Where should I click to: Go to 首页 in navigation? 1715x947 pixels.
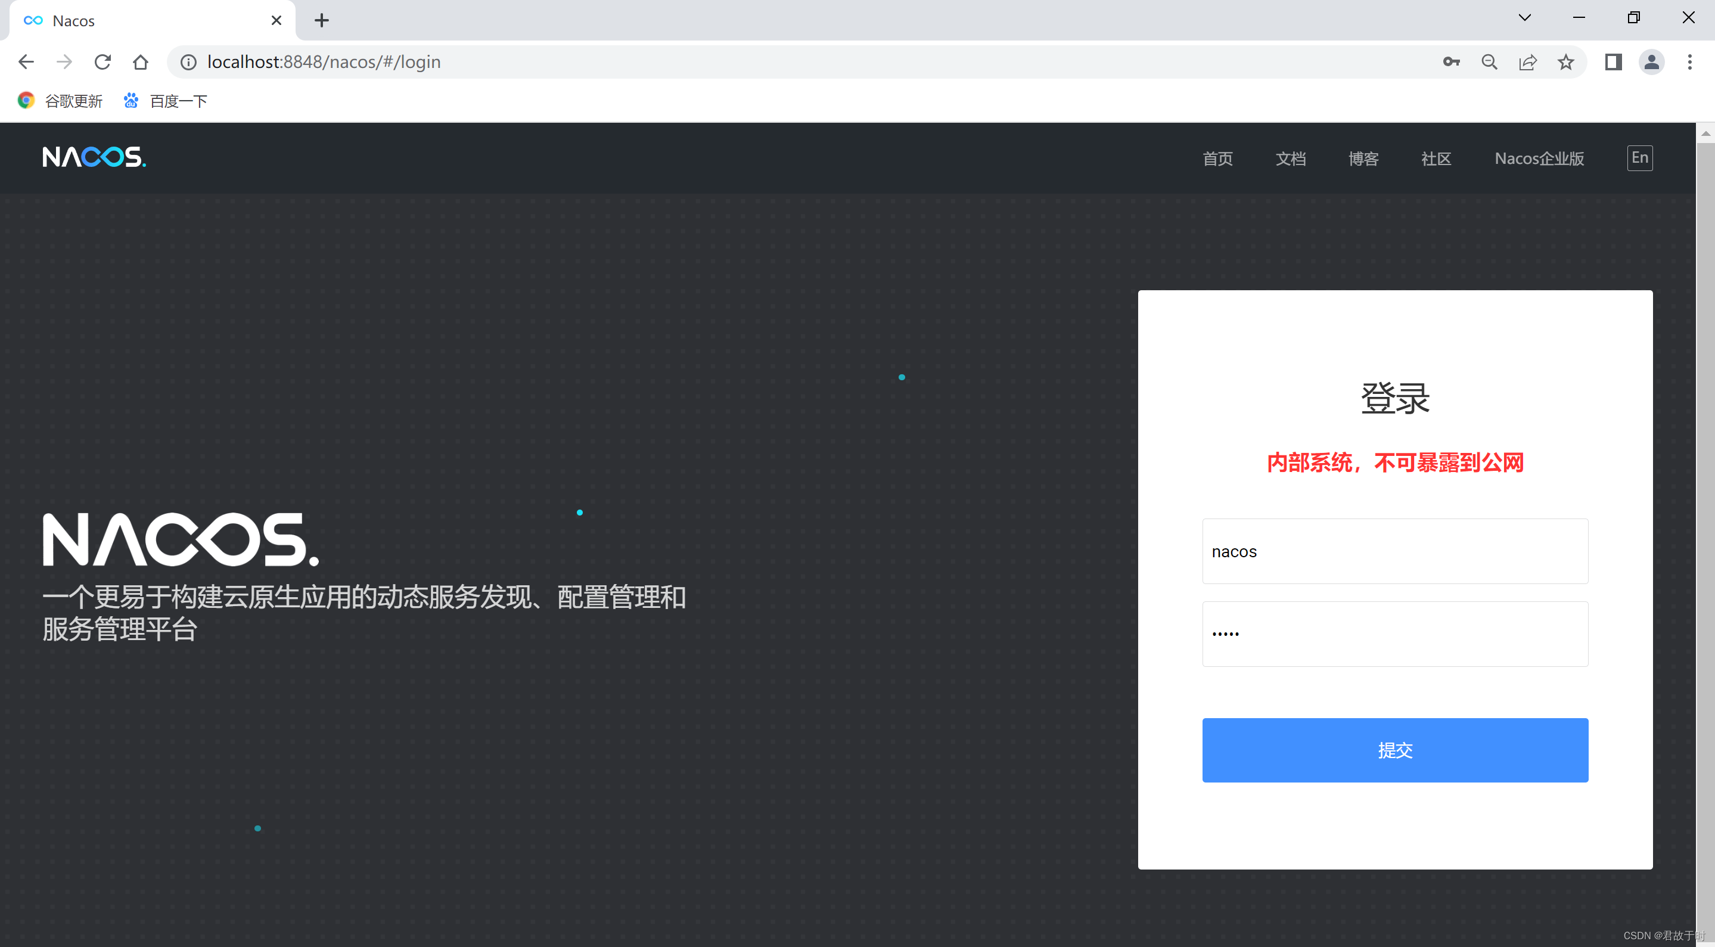coord(1217,159)
